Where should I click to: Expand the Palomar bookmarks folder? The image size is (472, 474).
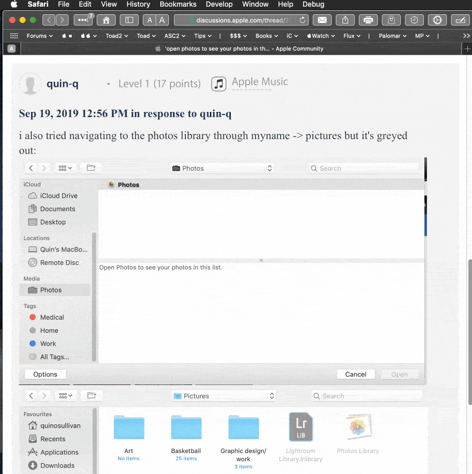(393, 36)
